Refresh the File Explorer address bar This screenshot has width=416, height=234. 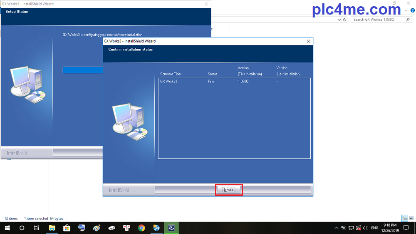click(x=345, y=20)
